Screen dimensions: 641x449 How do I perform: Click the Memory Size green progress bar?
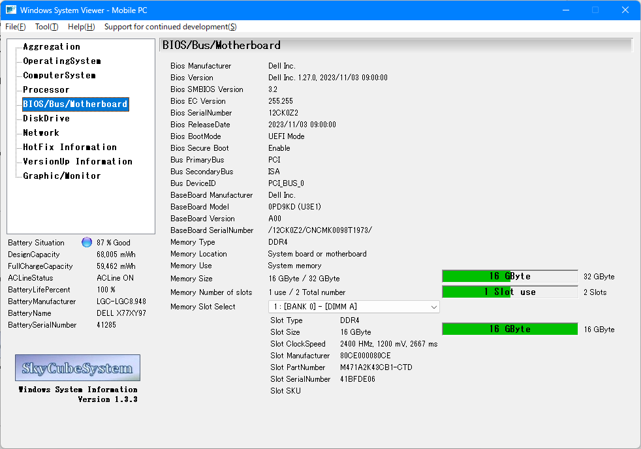pyautogui.click(x=510, y=277)
